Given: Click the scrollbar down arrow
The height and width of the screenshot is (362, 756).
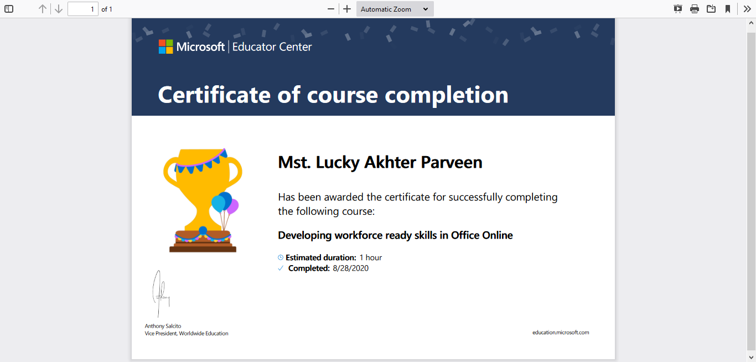Looking at the screenshot, I should coord(752,357).
